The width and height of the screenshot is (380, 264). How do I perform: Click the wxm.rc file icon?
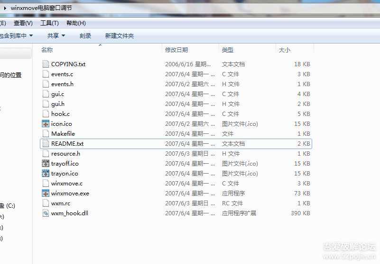pyautogui.click(x=46, y=203)
